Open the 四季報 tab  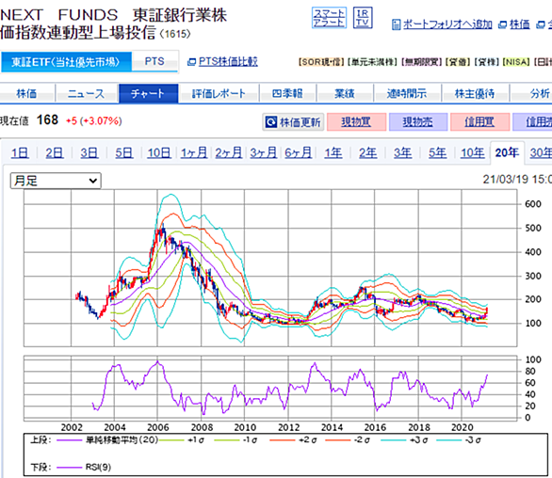tap(287, 93)
